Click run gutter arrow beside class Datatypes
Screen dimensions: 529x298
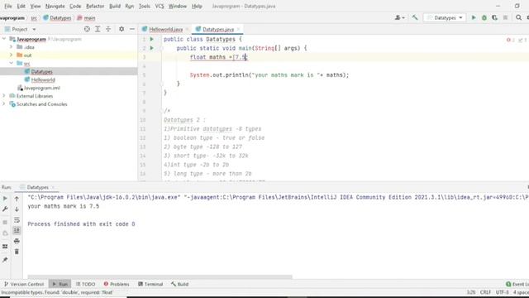click(x=151, y=39)
